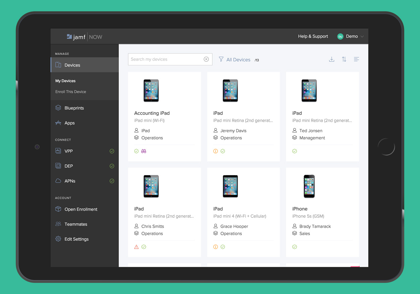The image size is (420, 294).
Task: Click the DU user avatar
Action: [x=340, y=36]
